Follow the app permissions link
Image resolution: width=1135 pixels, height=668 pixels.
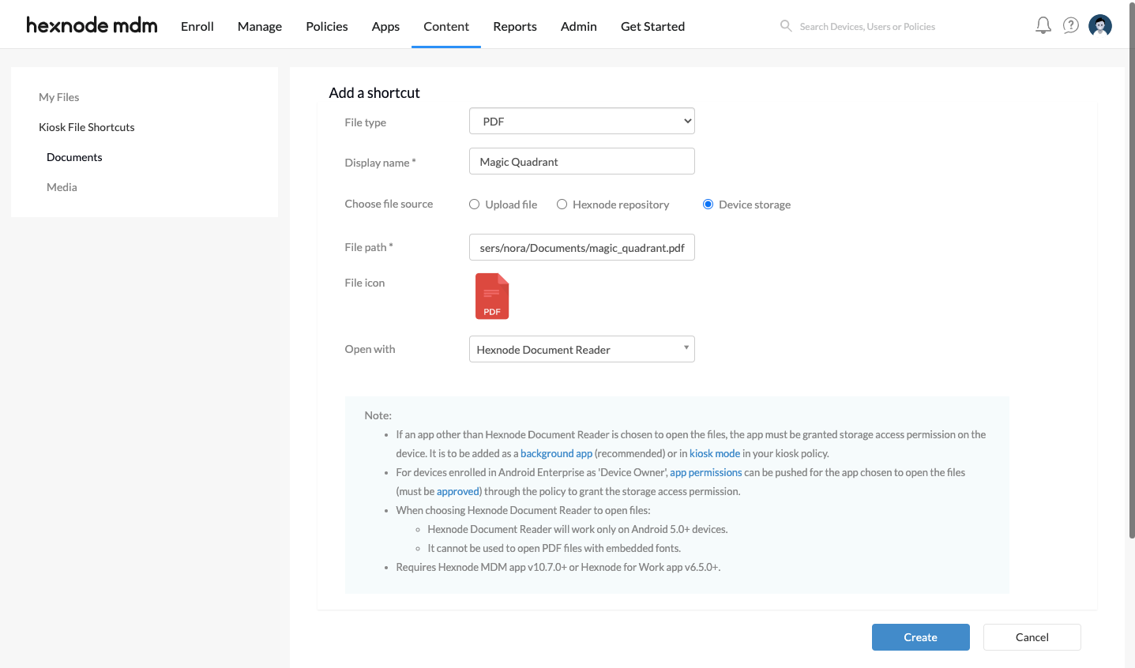[x=706, y=472]
